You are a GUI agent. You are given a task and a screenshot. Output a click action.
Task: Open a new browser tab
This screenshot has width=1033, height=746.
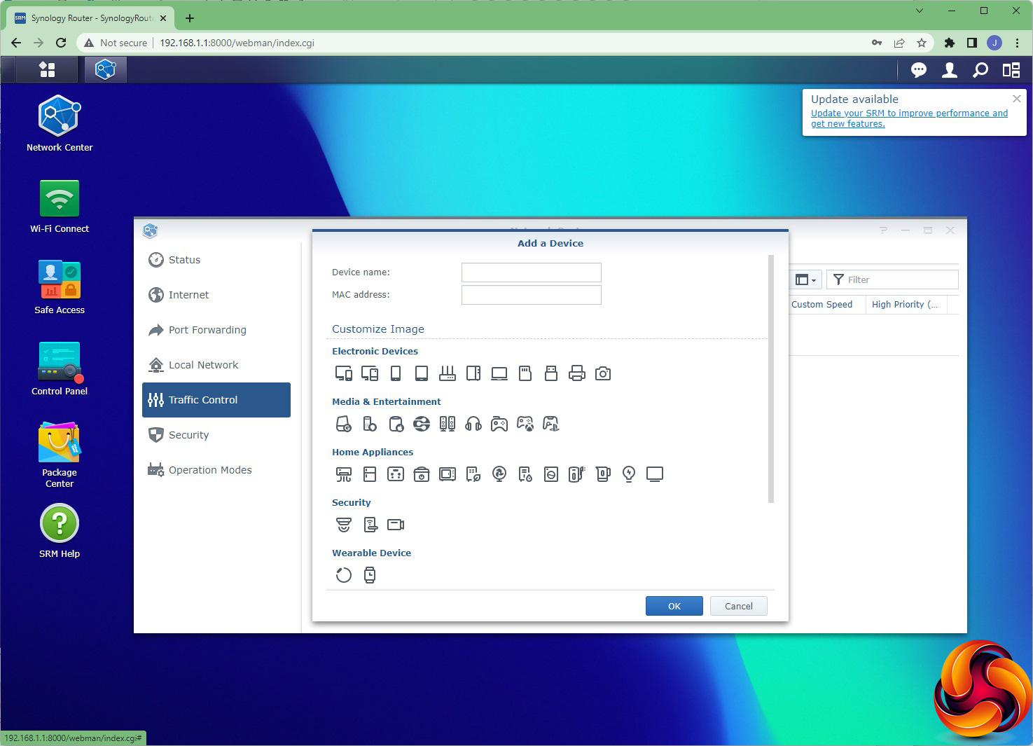point(190,18)
